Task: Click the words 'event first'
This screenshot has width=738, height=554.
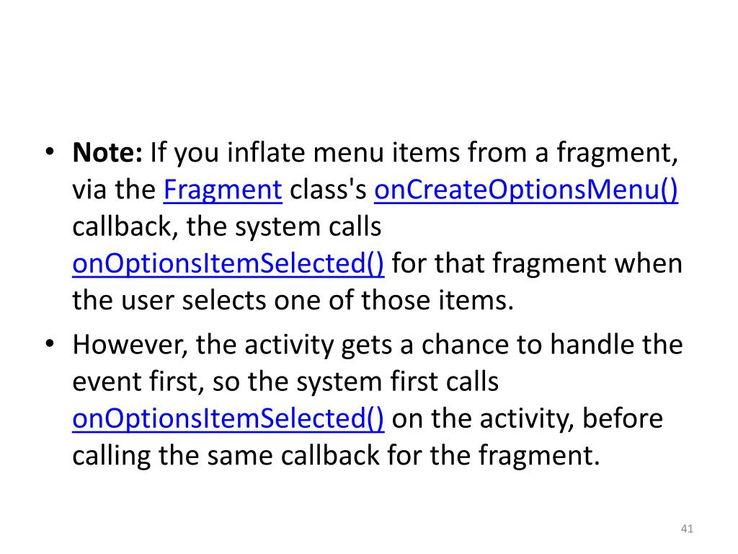Action: tap(138, 382)
